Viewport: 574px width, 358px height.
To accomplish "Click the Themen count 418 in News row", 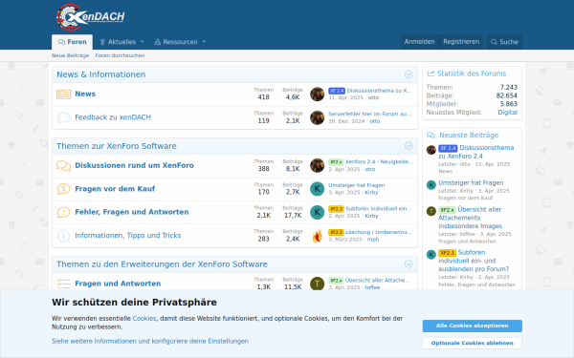I will click(264, 97).
